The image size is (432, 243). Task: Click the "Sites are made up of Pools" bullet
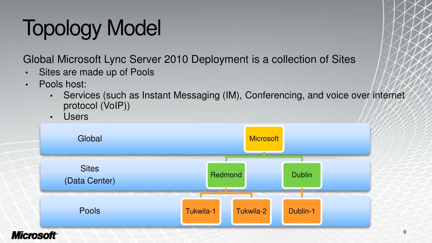[97, 72]
